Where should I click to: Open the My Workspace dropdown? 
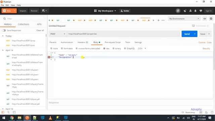105,11
